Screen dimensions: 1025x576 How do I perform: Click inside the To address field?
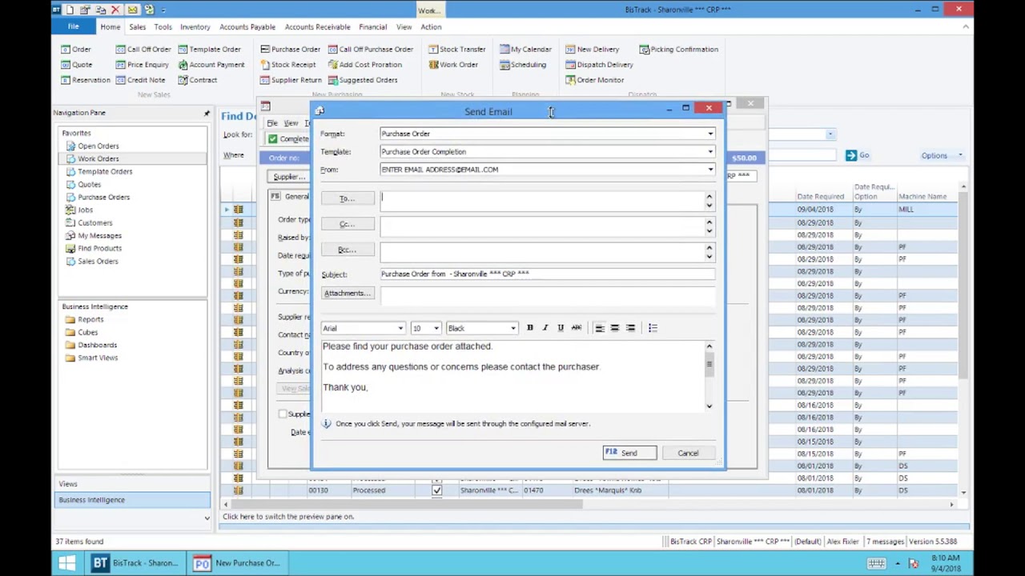541,201
